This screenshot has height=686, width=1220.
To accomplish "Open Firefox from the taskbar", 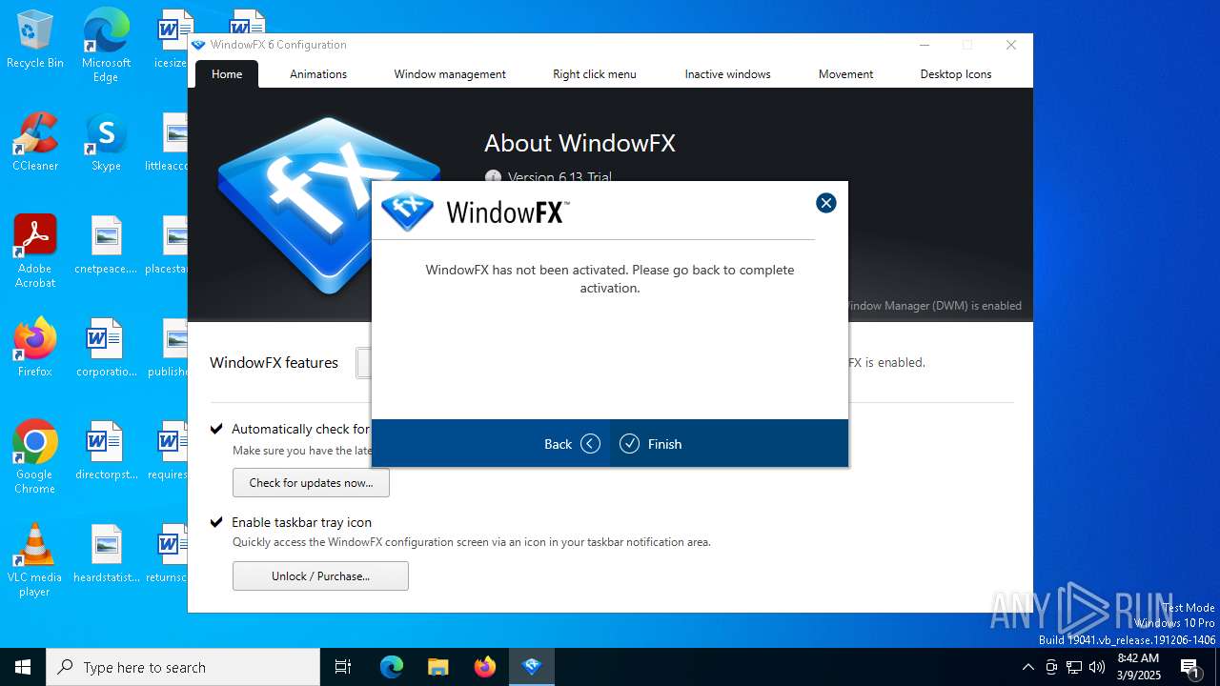I will 485,667.
